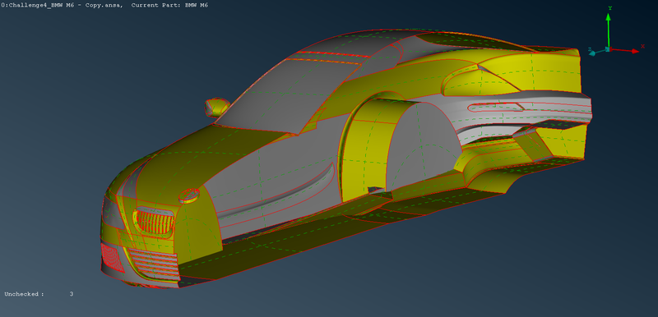Image resolution: width=658 pixels, height=317 pixels.
Task: Select the car's side mirror
Action: click(x=216, y=107)
